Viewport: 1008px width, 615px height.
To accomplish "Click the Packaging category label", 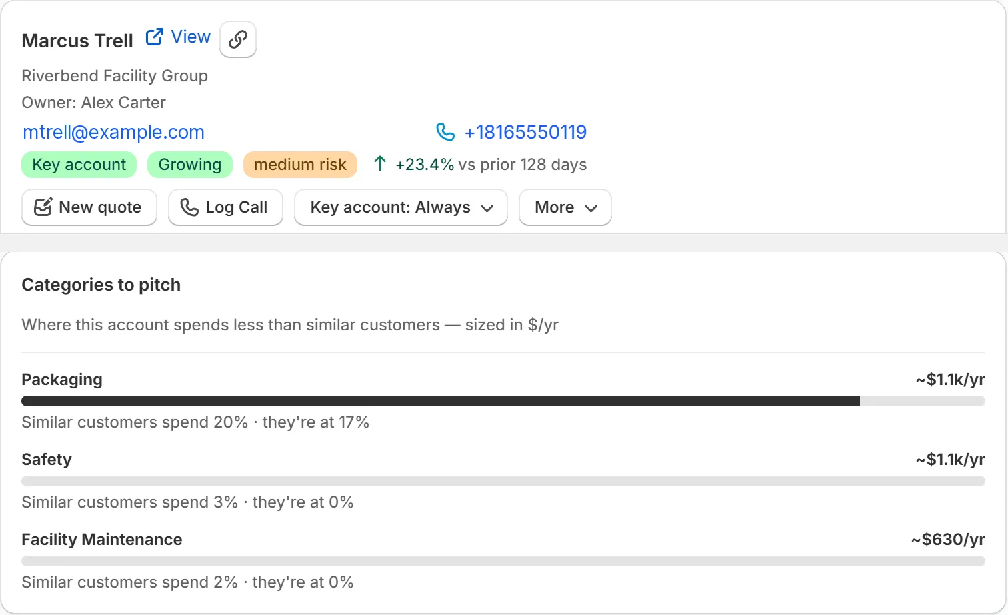I will point(62,380).
